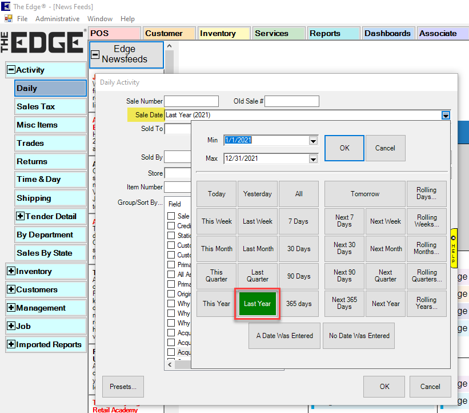Open the Max date dropdown arrow
469x413 pixels.
coord(313,159)
